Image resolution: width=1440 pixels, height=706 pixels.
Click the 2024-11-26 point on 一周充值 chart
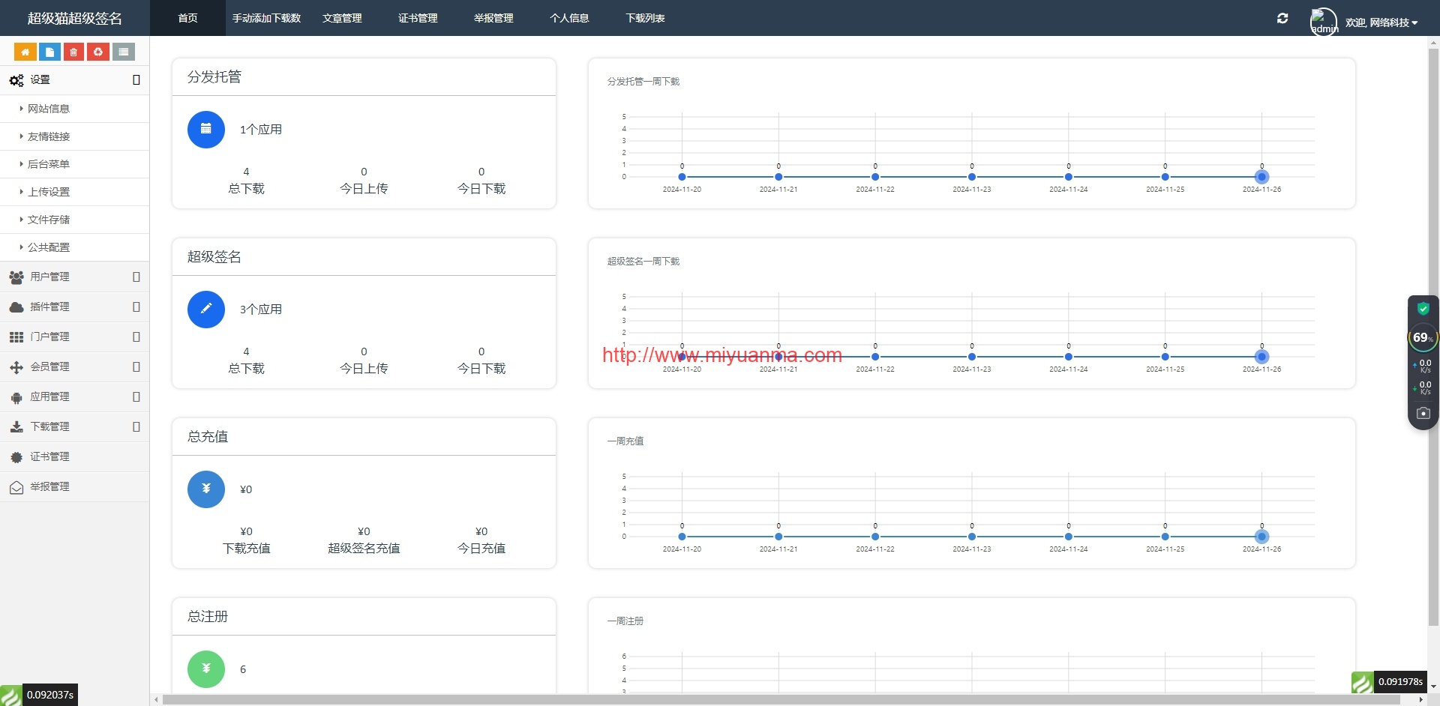point(1261,537)
